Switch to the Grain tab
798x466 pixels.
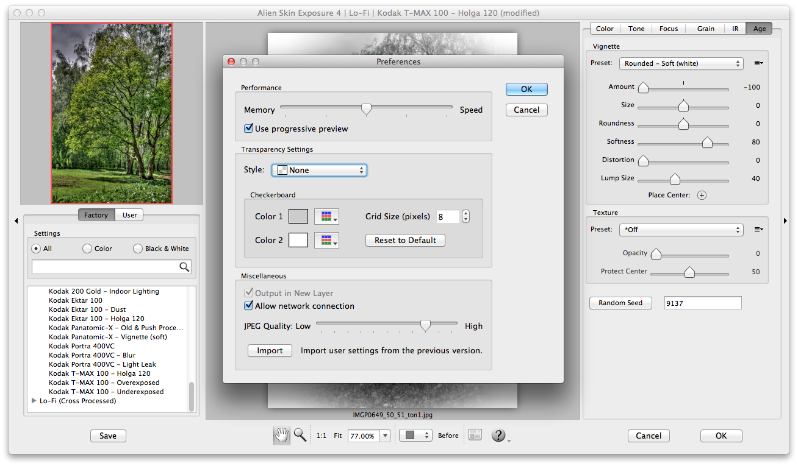click(x=705, y=29)
